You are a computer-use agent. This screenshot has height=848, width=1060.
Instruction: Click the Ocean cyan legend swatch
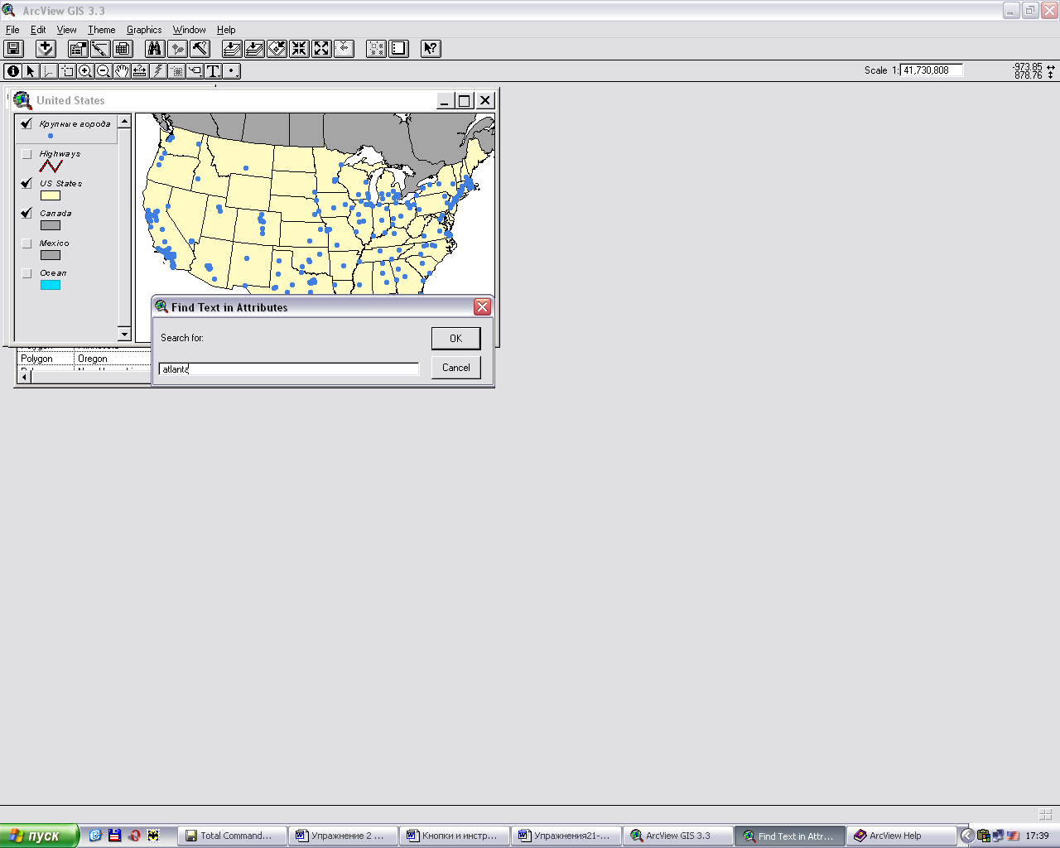click(51, 285)
